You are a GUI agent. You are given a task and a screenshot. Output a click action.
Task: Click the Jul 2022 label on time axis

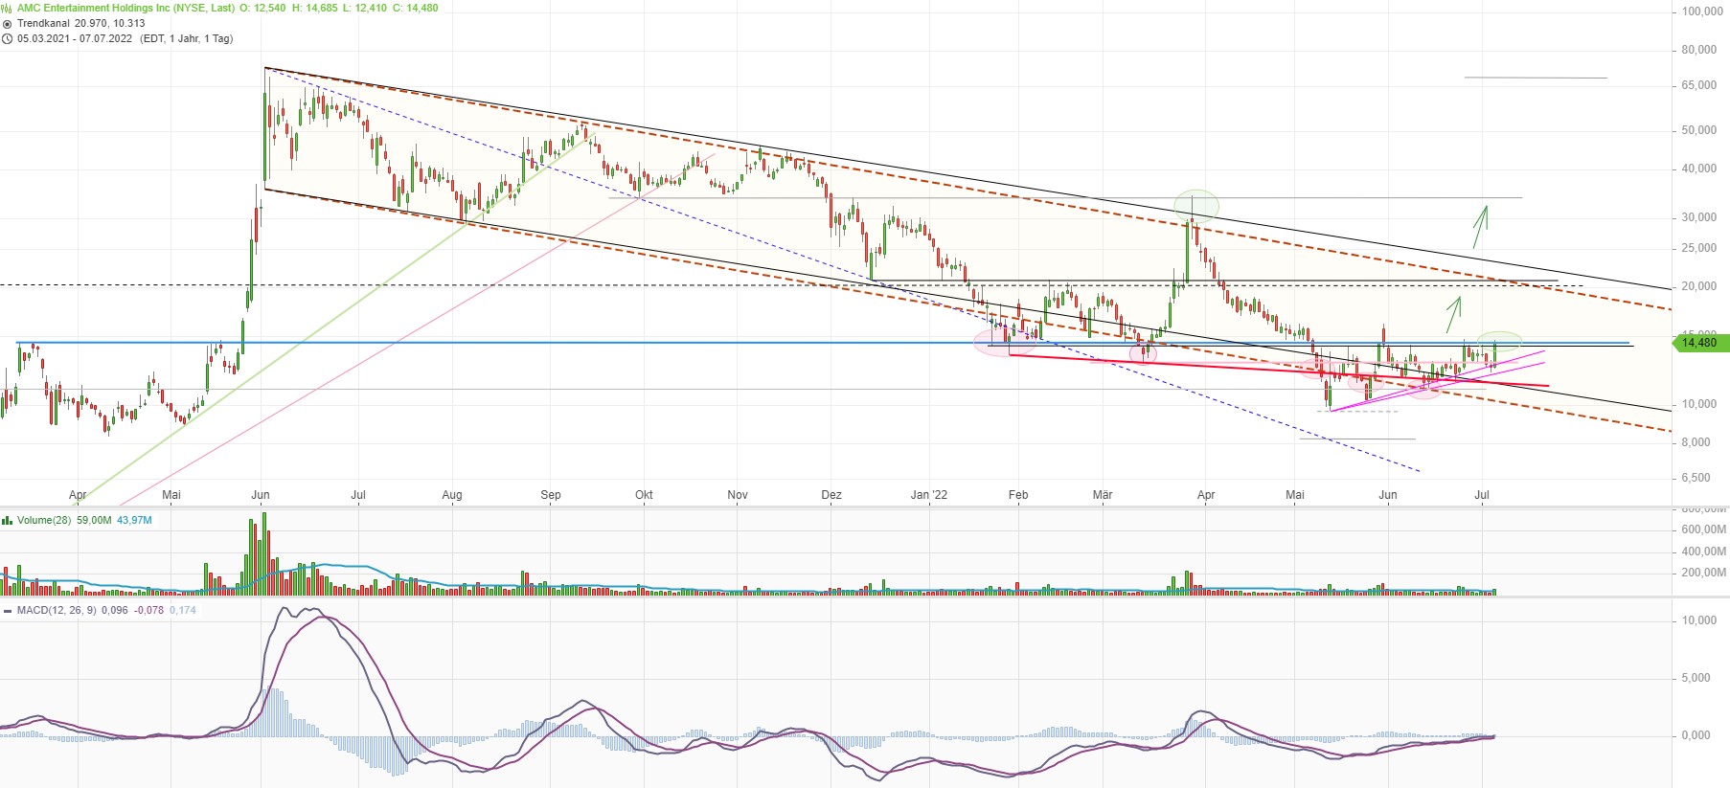1482,495
